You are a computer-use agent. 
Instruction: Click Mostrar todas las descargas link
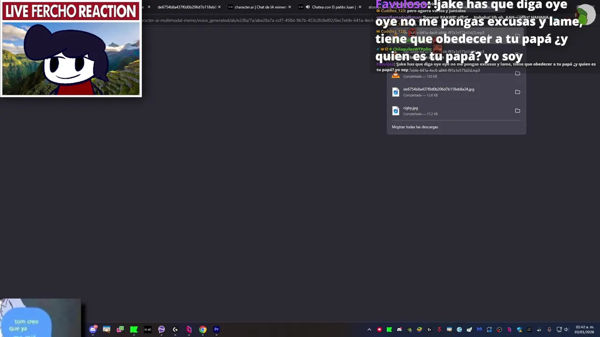pos(415,127)
